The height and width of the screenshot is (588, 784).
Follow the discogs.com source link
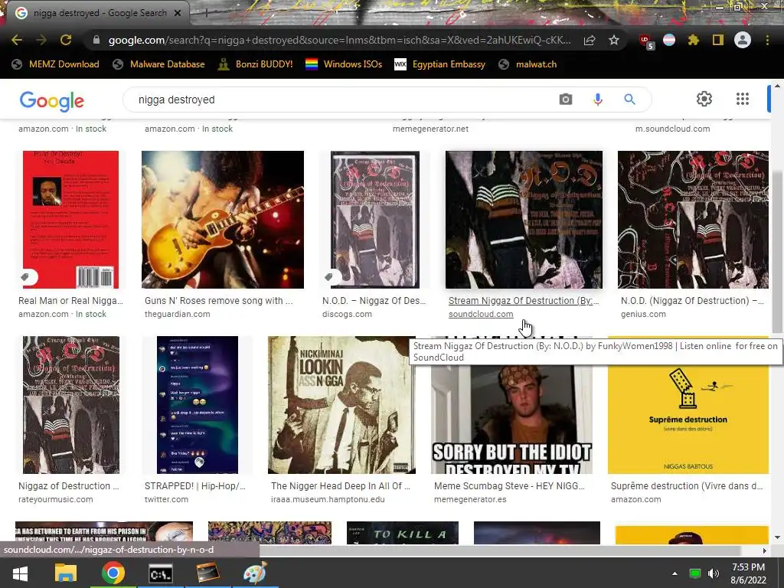(347, 314)
